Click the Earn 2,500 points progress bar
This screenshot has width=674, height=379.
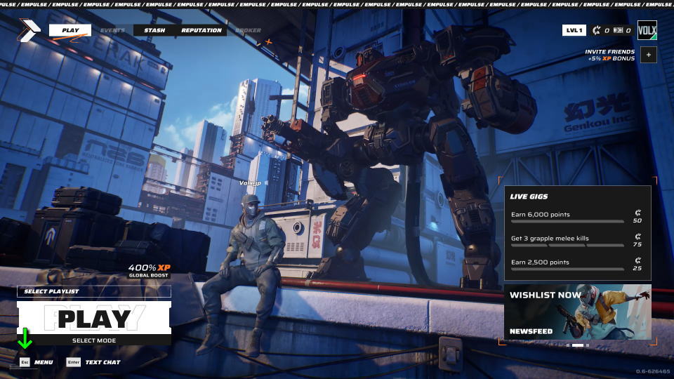pos(567,270)
